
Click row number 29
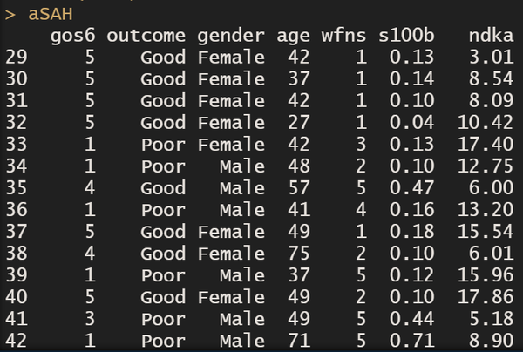(x=16, y=57)
